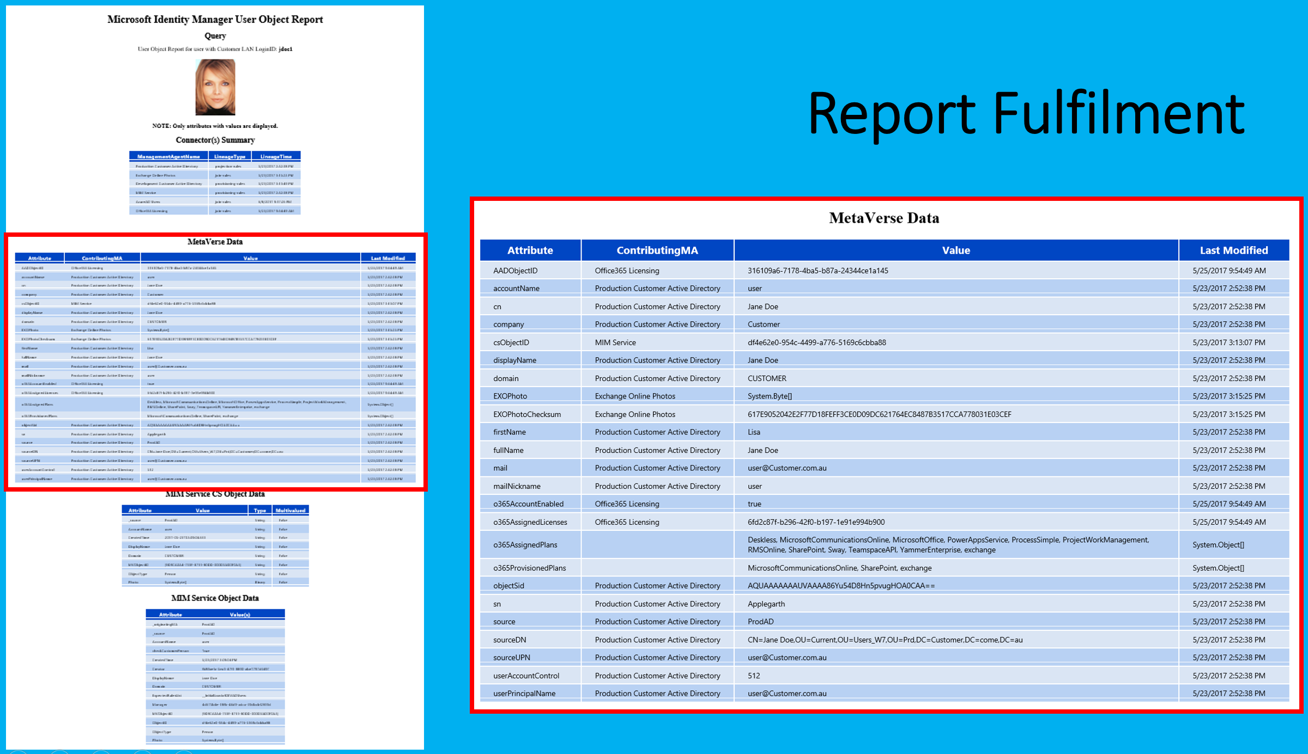Screen dimensions: 1308x754
Task: Click the 'Connector(s) Summary' heading
Action: pyautogui.click(x=215, y=140)
